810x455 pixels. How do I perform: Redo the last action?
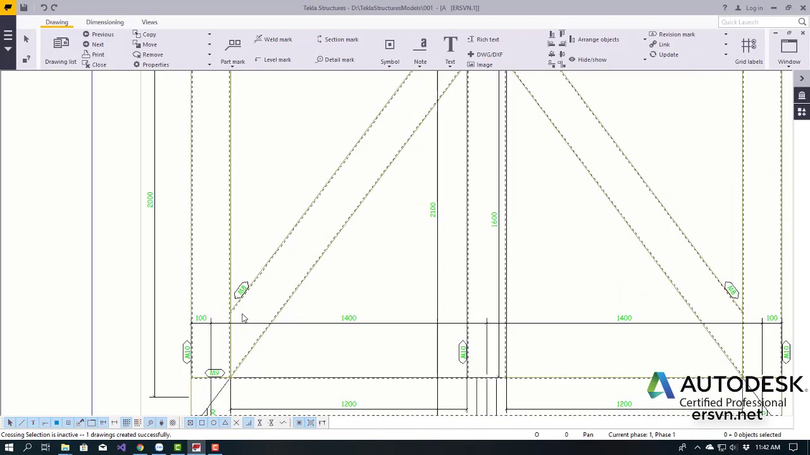[54, 8]
